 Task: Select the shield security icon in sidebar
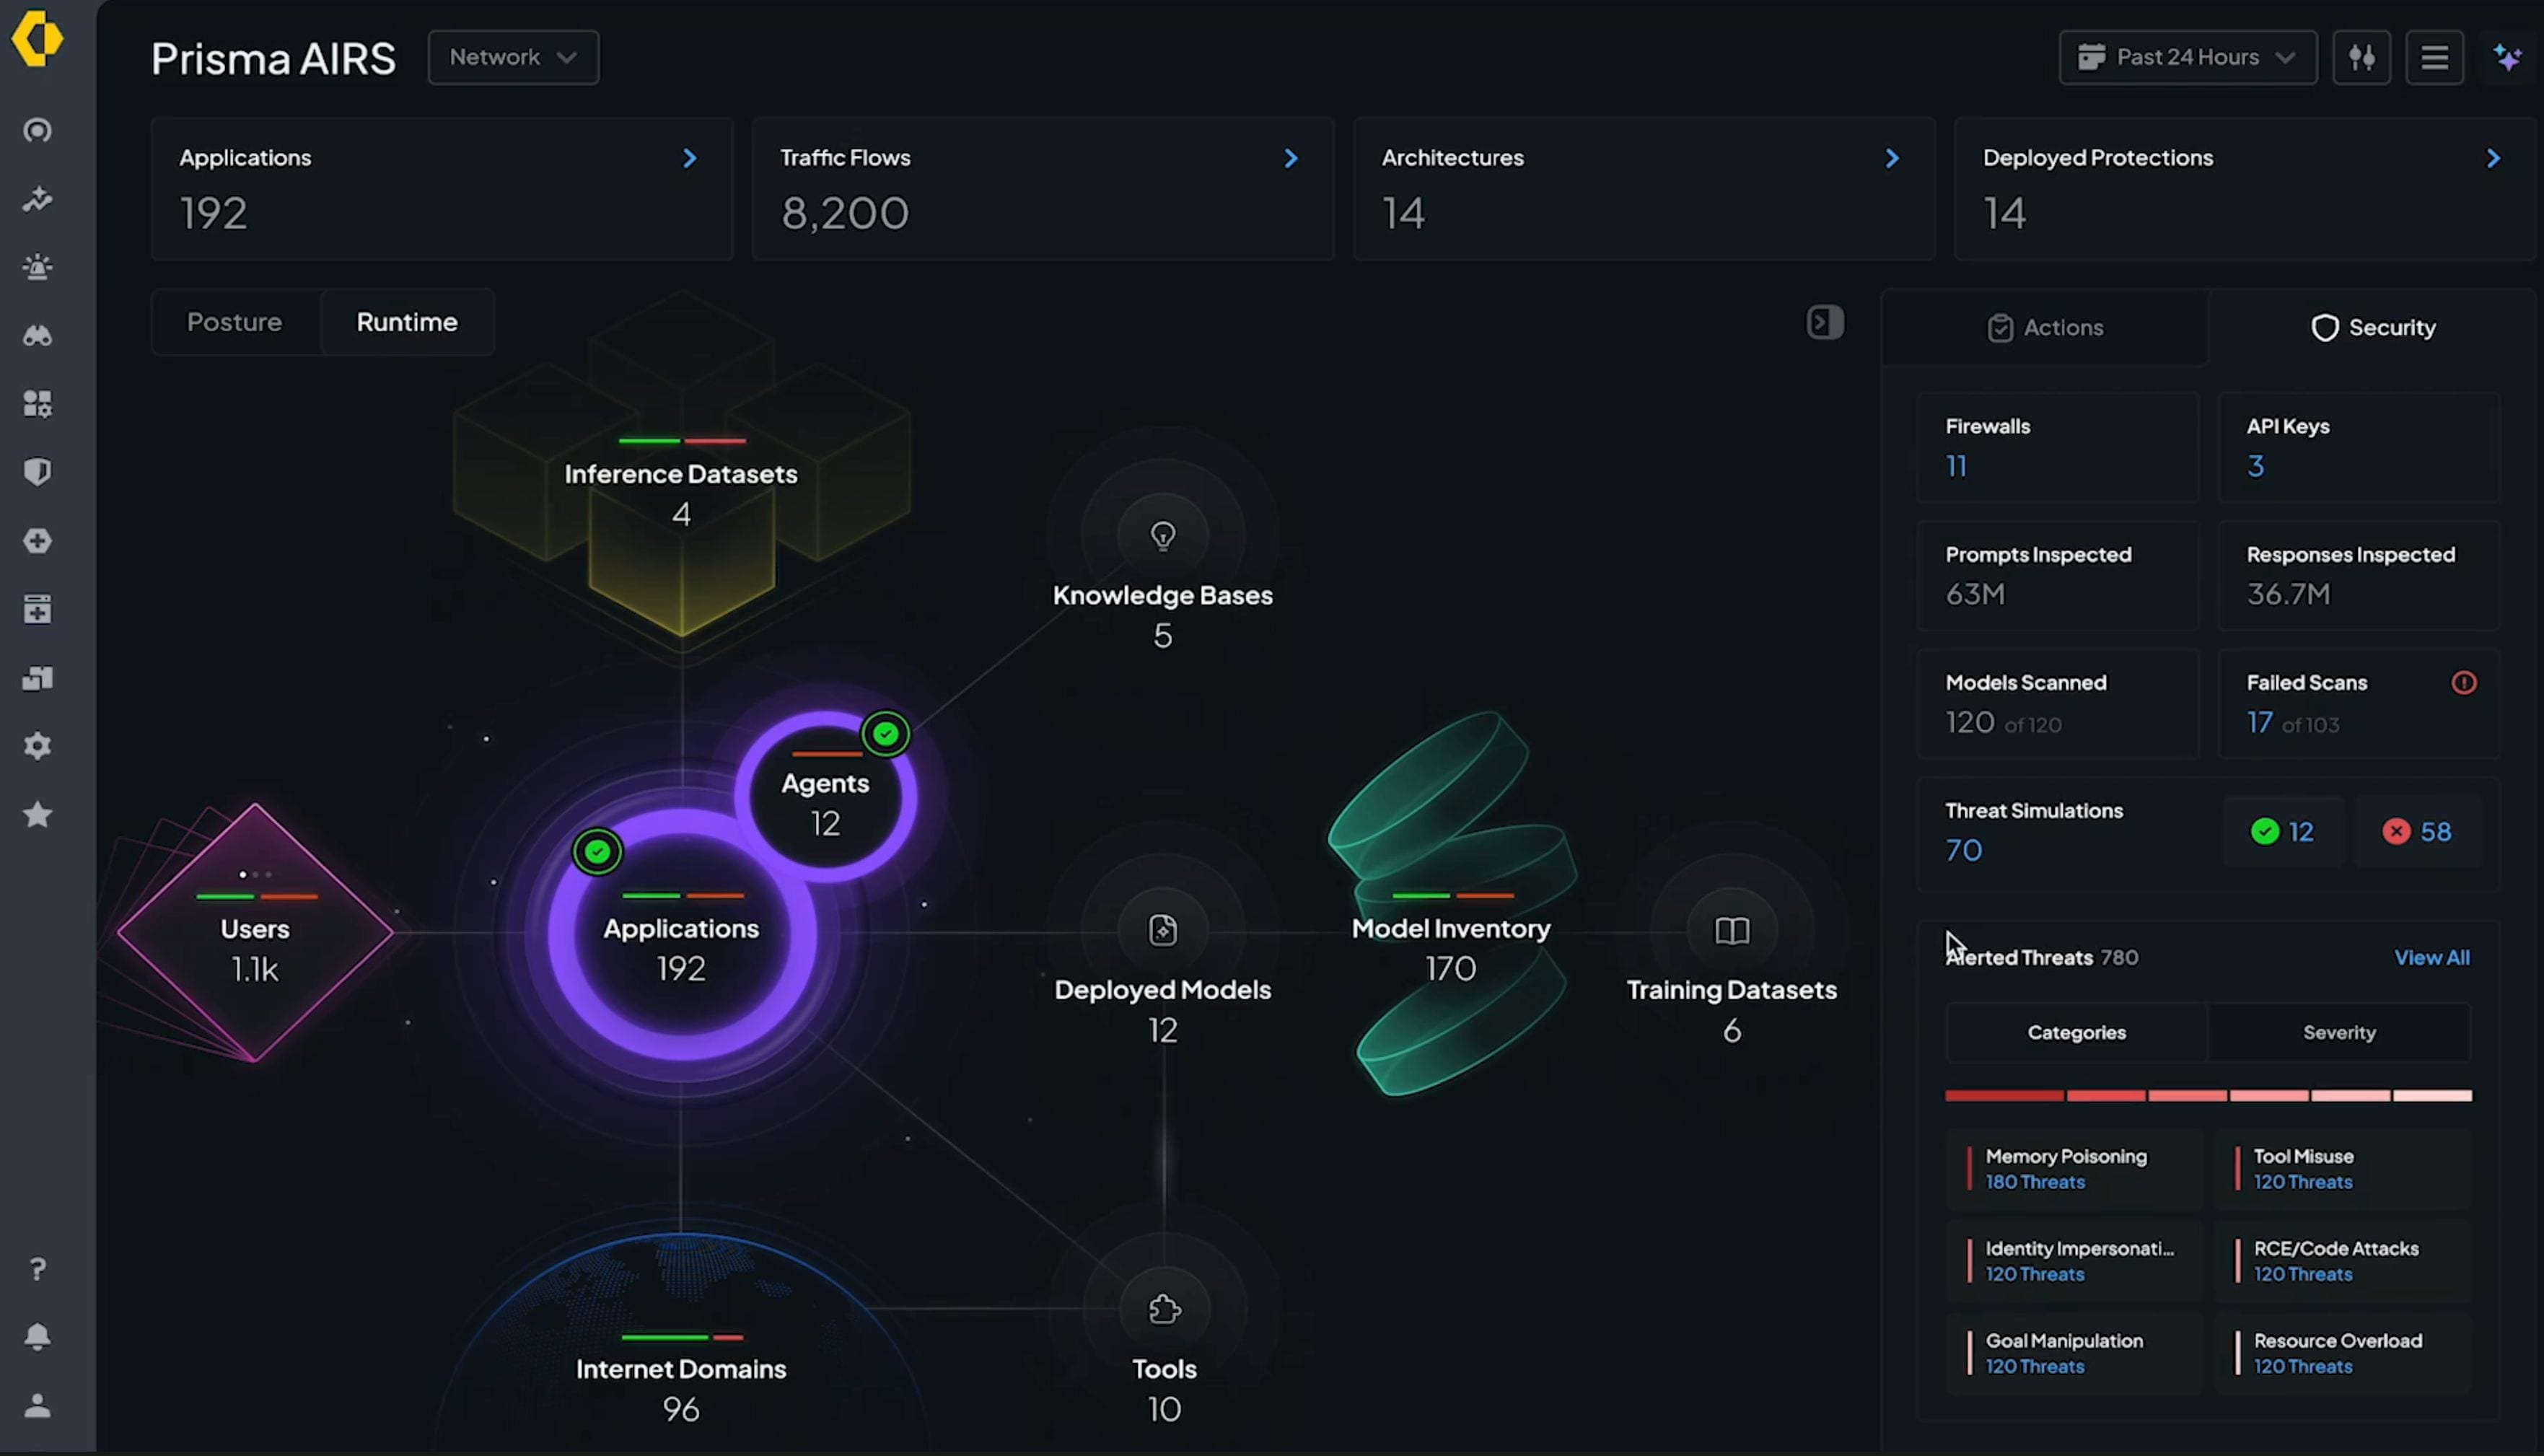[37, 472]
